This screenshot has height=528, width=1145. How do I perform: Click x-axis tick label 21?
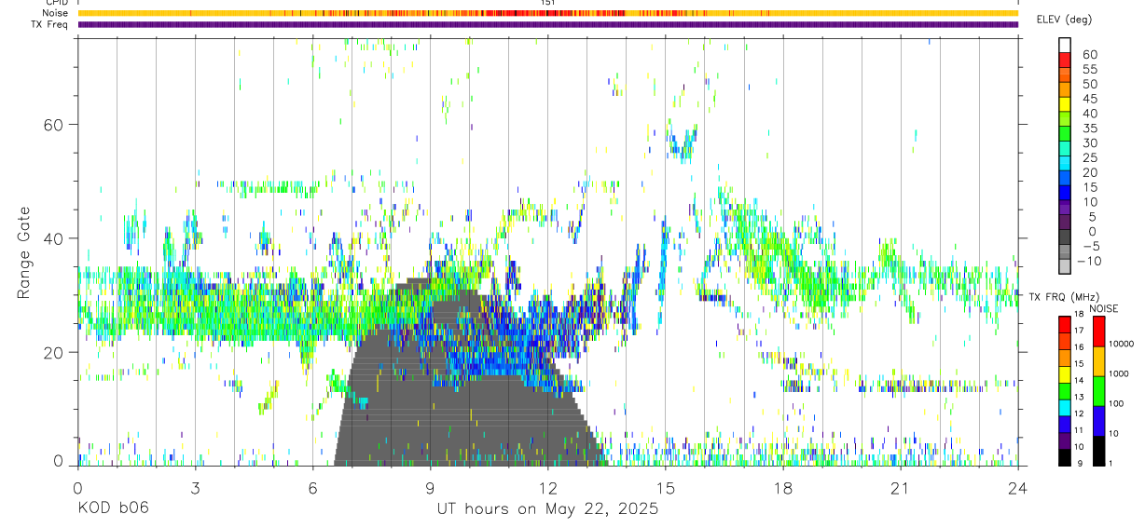click(x=900, y=487)
